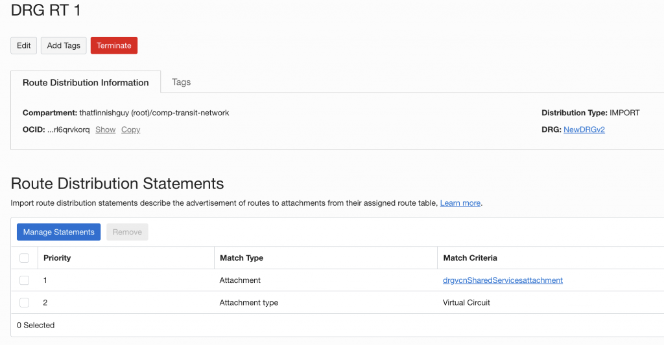Click the OCID value ...rl6qrvkorq
The height and width of the screenshot is (345, 664).
[69, 130]
